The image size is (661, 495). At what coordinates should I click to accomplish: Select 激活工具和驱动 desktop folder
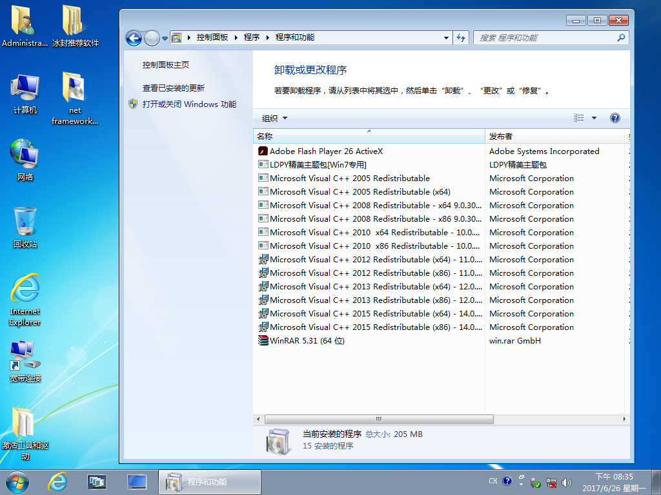(25, 434)
